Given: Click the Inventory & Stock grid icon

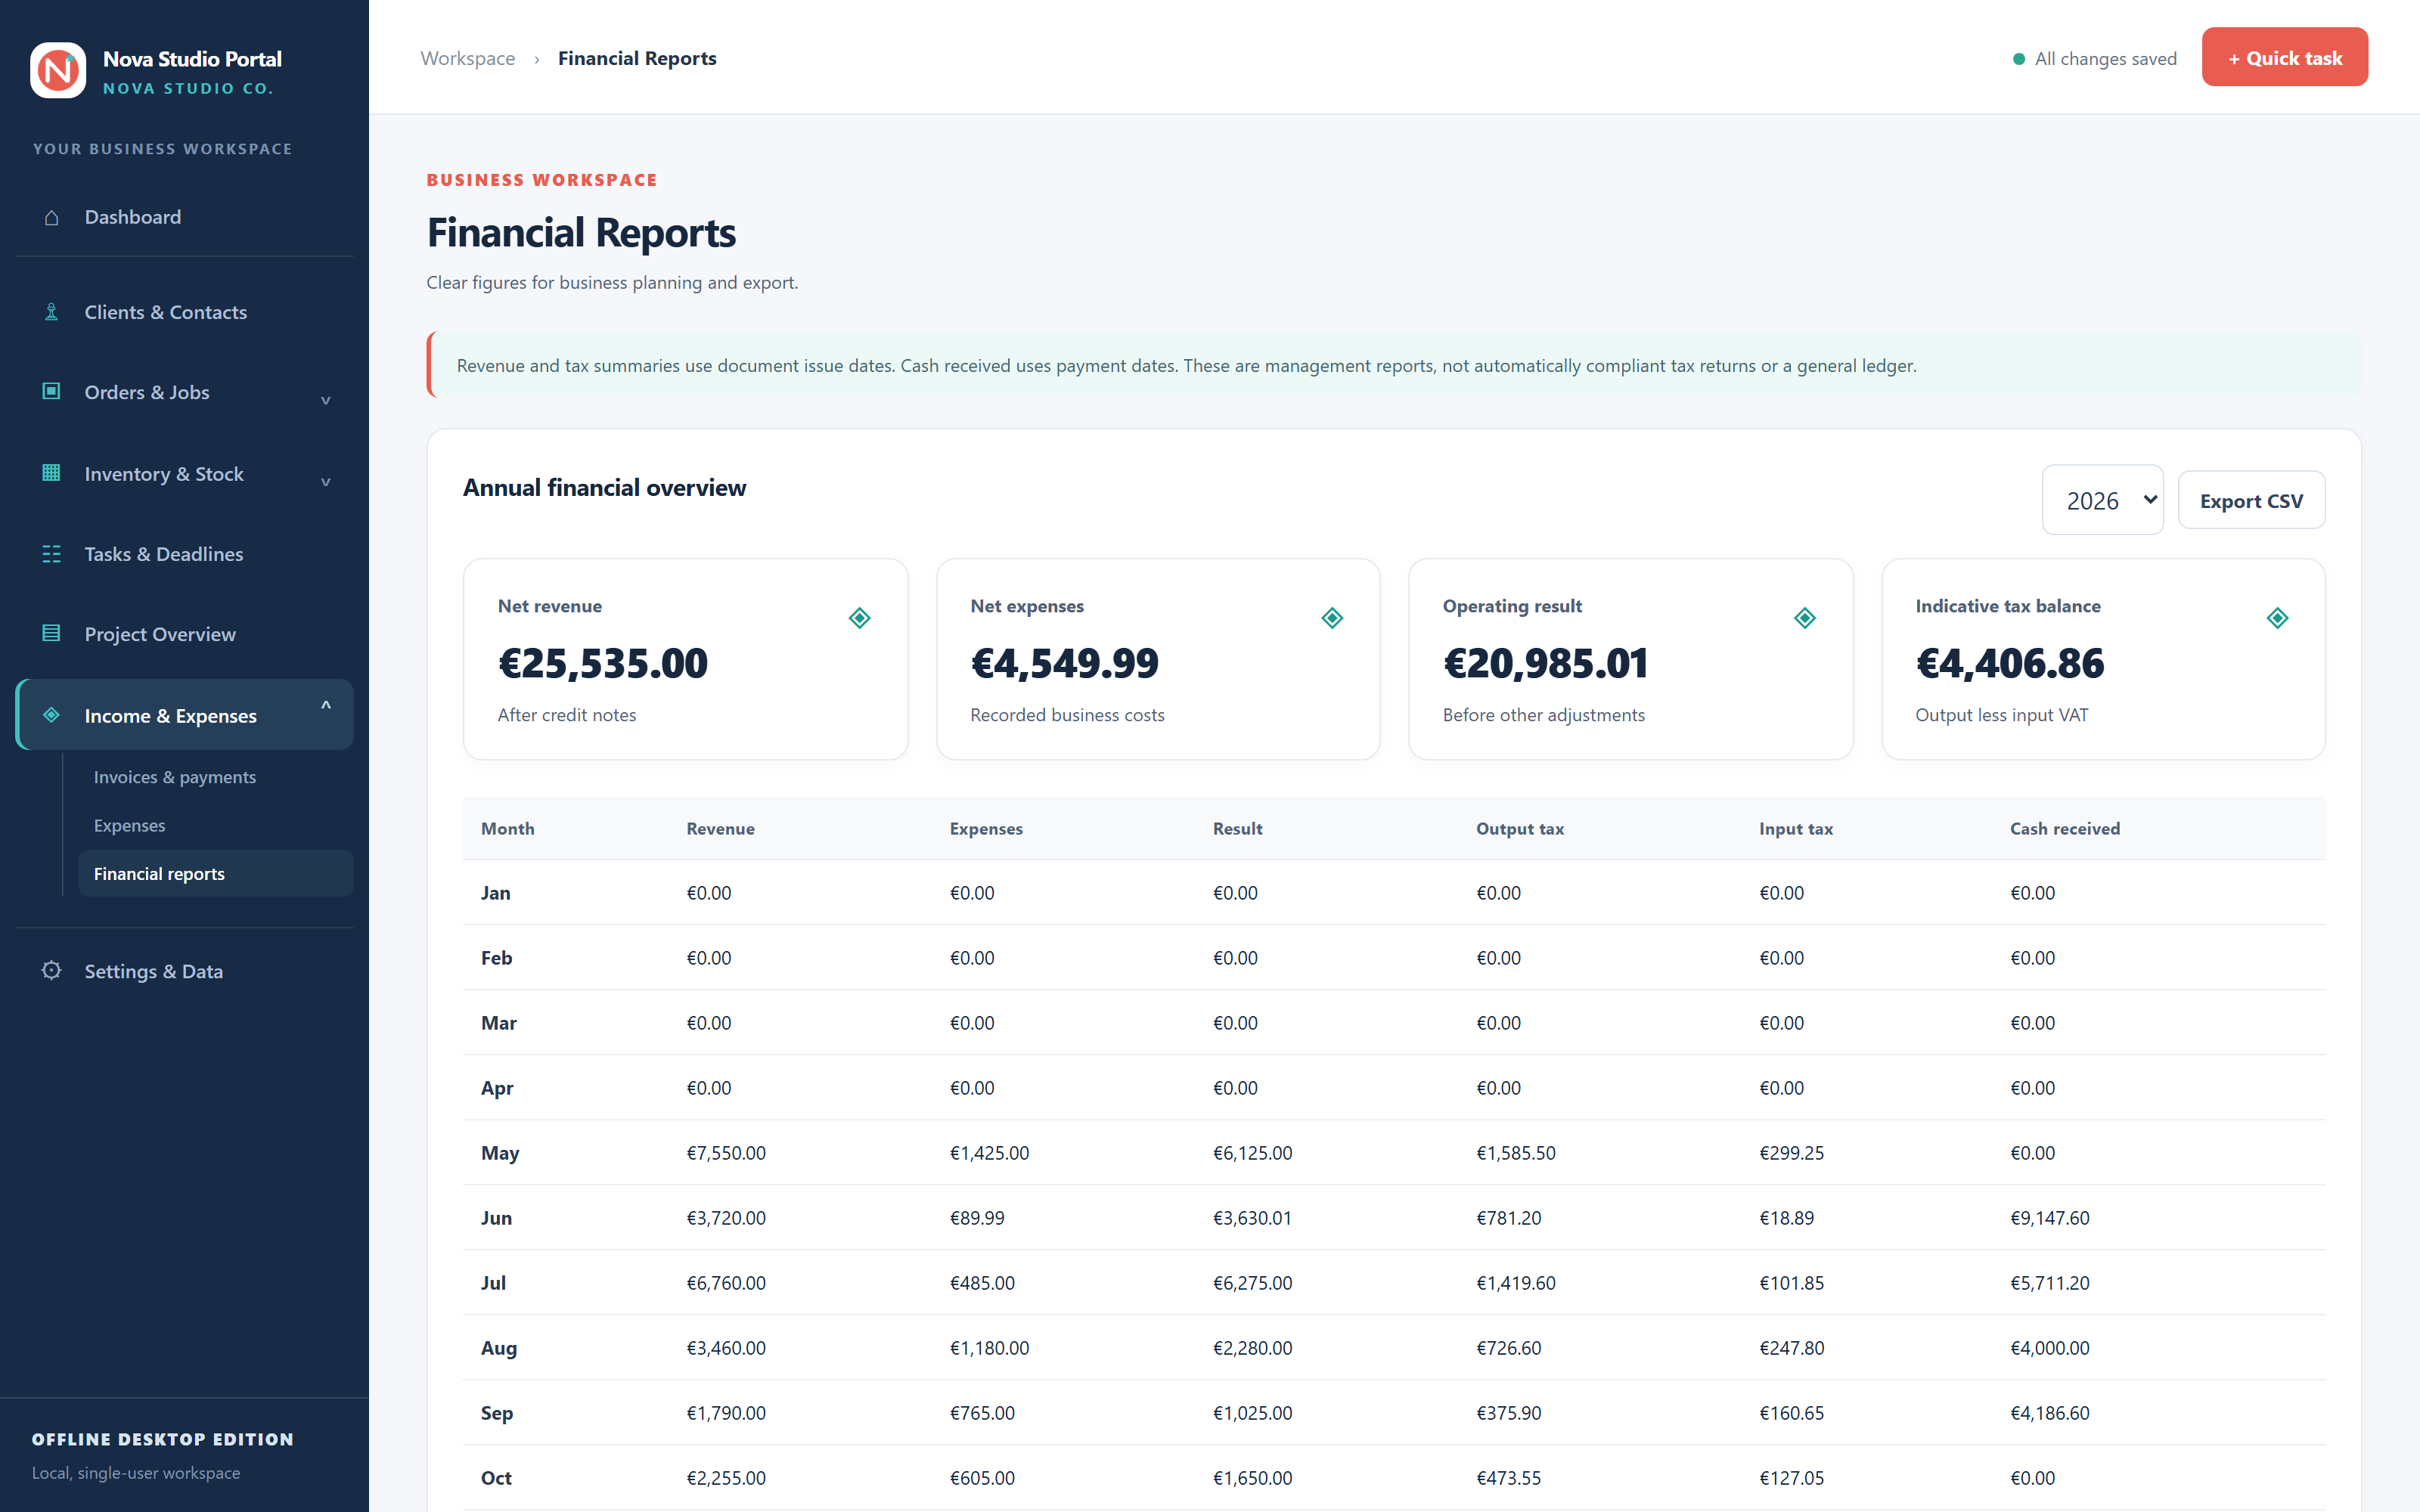Looking at the screenshot, I should pyautogui.click(x=51, y=473).
